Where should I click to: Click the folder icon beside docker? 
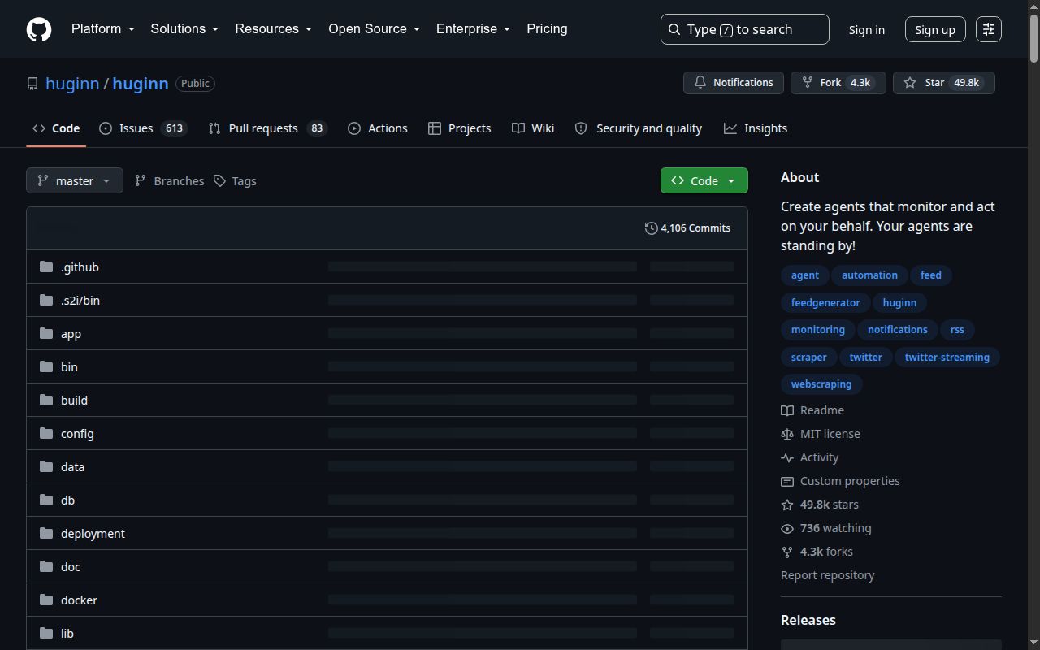point(46,600)
